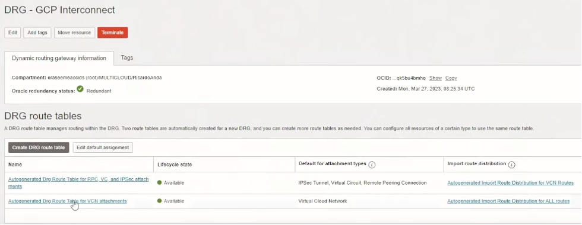Click the green Available dot in the VCN attachments row
Image resolution: width=582 pixels, height=225 pixels.
coord(160,201)
